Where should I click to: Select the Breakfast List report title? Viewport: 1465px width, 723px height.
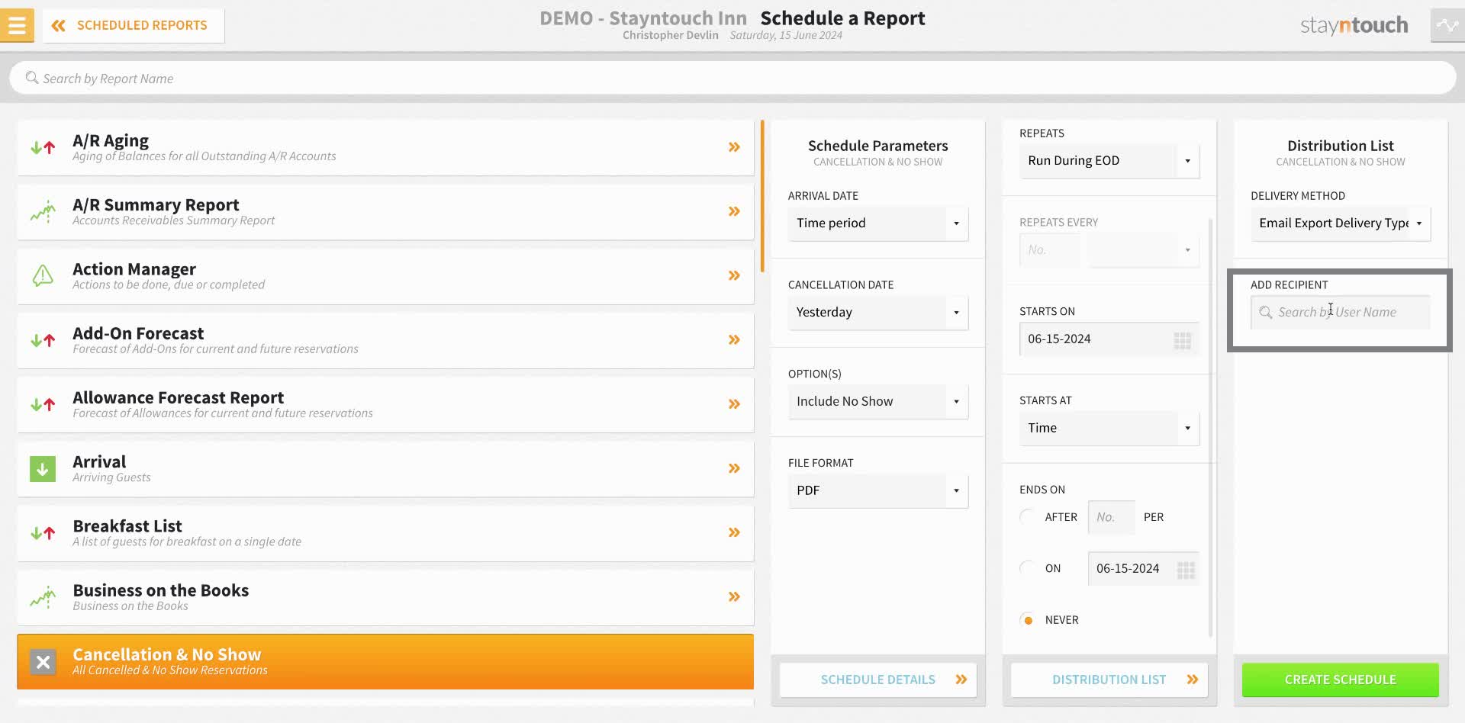[127, 526]
